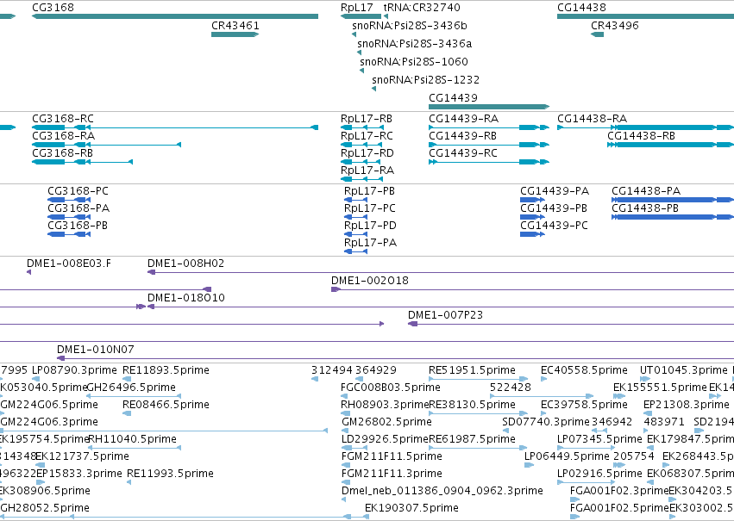Open protein CG14439-PB
The height and width of the screenshot is (521, 734).
(533, 217)
